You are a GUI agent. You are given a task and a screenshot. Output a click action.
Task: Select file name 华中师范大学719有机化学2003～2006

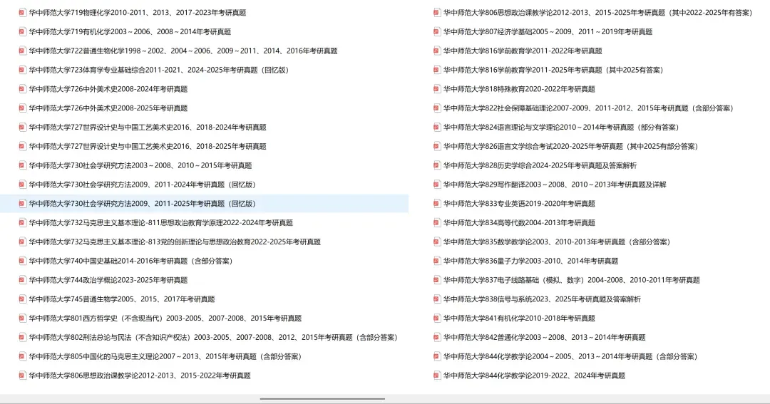130,32
